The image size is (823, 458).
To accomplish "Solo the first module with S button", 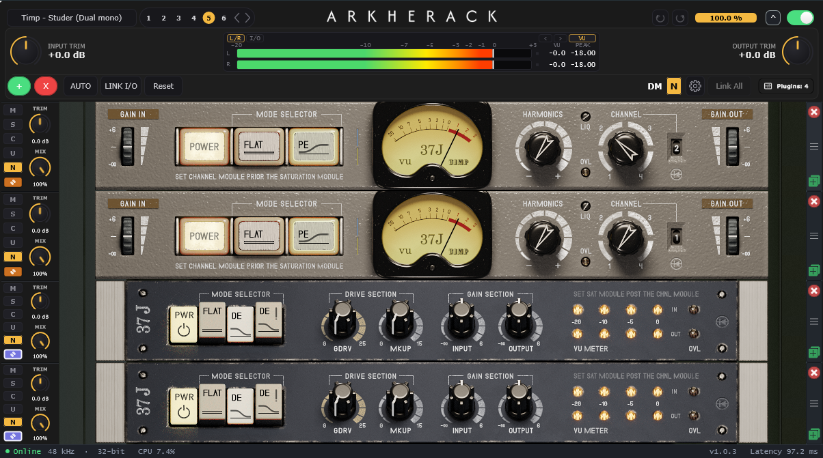I will [12, 124].
